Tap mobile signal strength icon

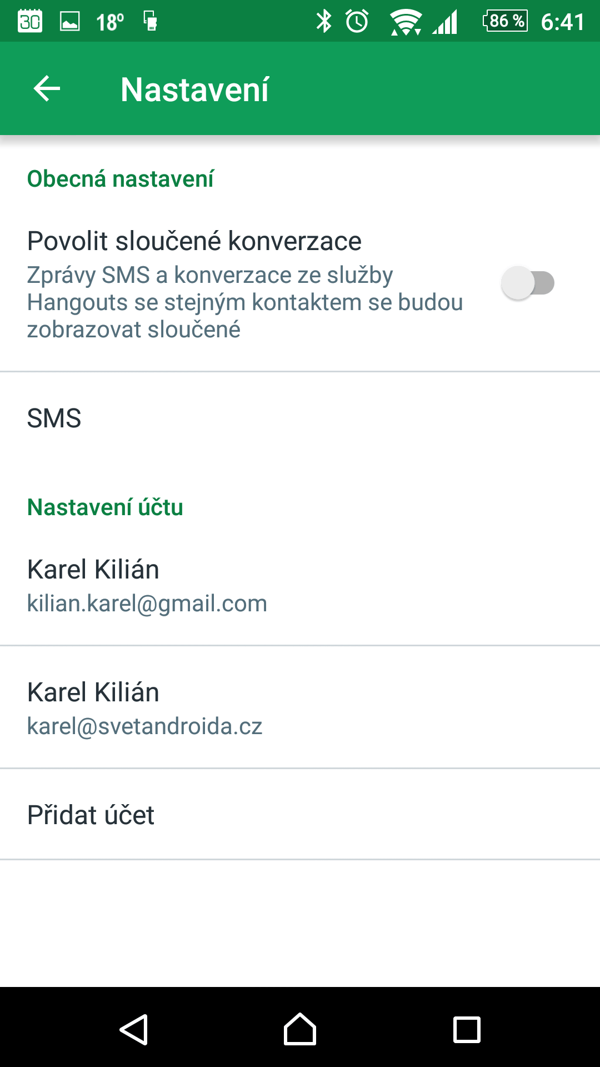pyautogui.click(x=445, y=22)
